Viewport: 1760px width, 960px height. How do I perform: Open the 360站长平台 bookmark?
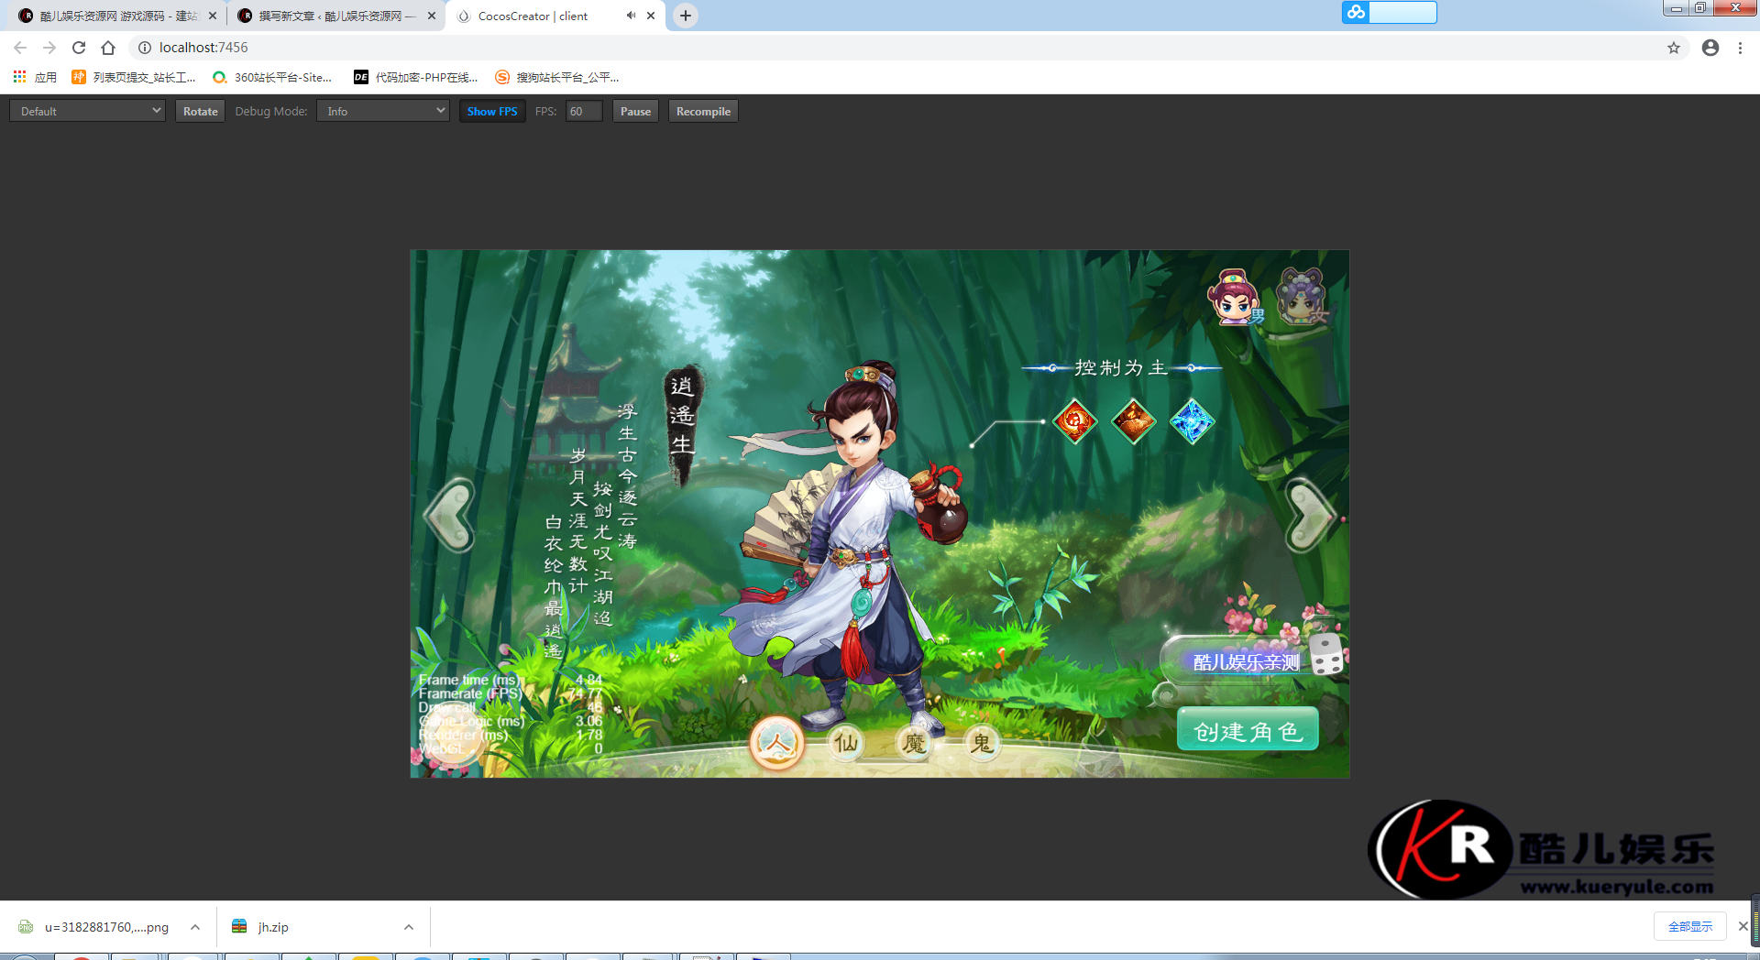click(271, 77)
